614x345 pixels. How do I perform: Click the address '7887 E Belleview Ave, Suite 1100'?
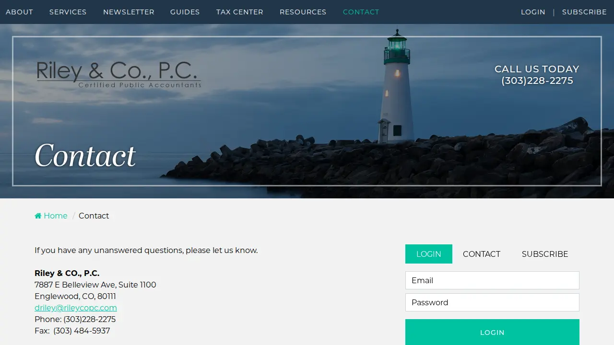tap(95, 285)
